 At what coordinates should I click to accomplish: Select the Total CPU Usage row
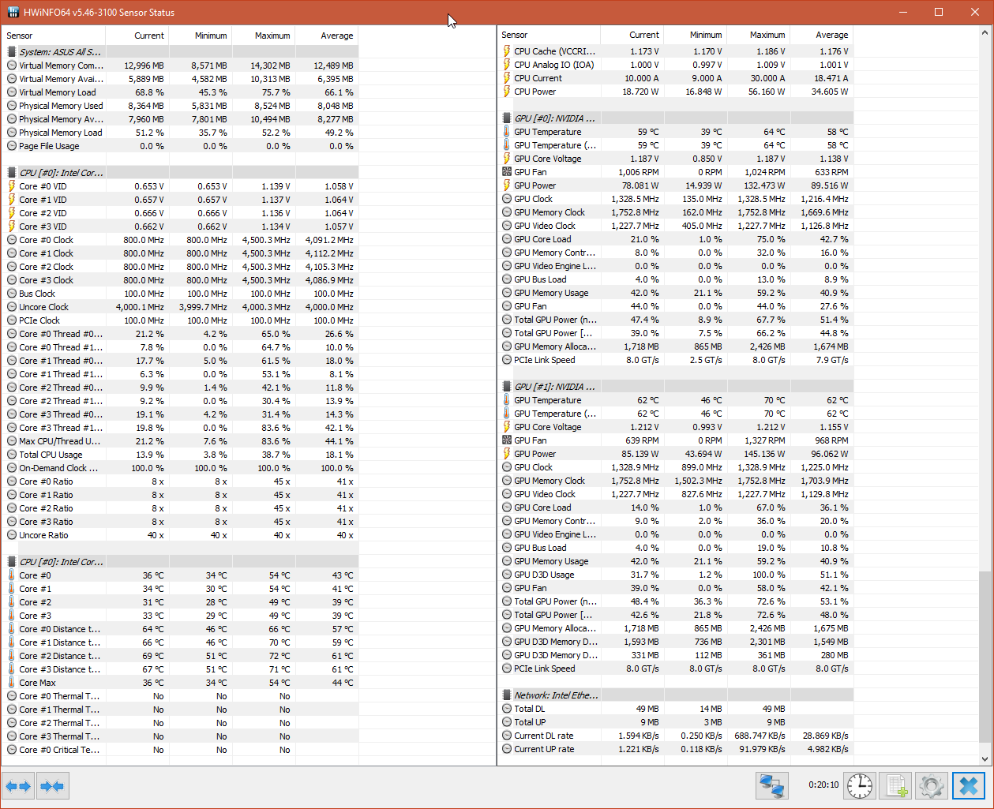51,455
